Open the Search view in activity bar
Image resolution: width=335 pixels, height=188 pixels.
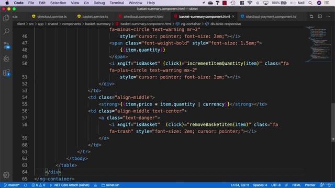[6, 31]
